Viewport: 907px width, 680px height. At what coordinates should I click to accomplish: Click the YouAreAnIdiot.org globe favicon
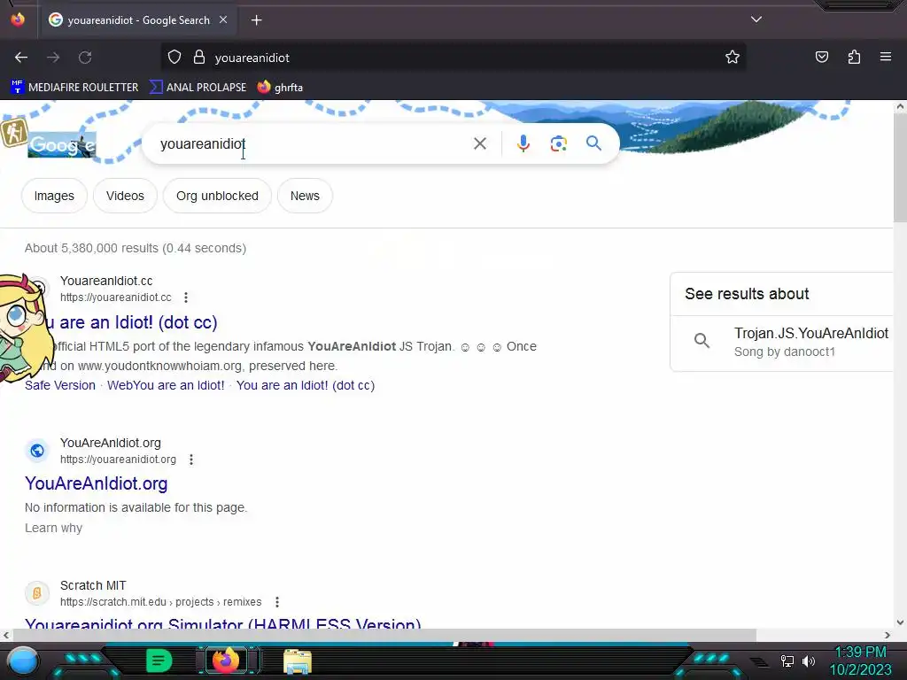coord(37,451)
